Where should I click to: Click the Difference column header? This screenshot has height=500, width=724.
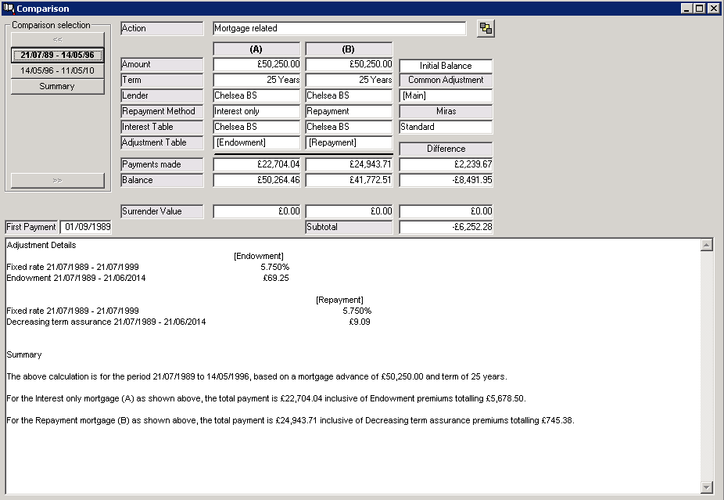tap(446, 149)
